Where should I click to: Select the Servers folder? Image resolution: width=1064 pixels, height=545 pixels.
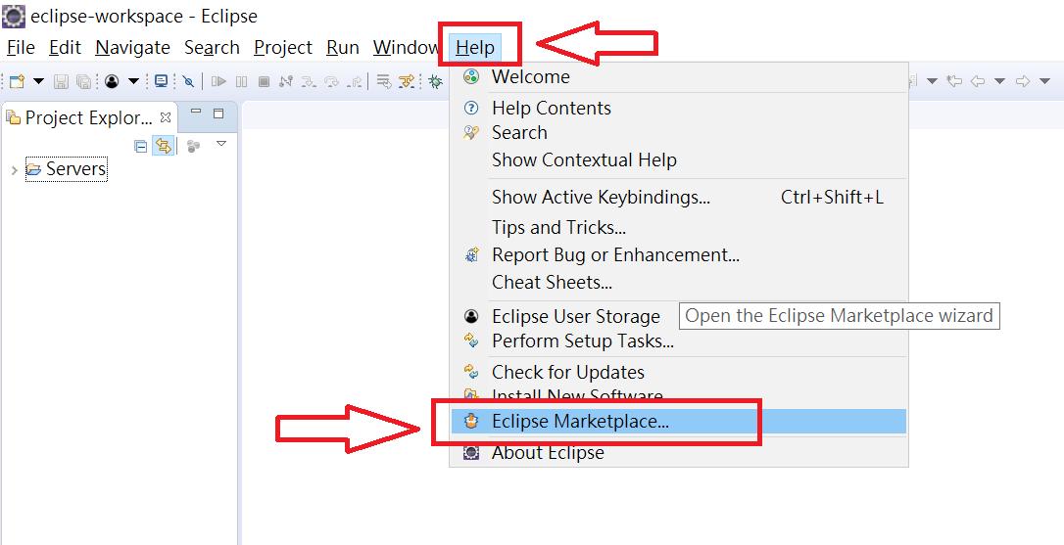[67, 169]
